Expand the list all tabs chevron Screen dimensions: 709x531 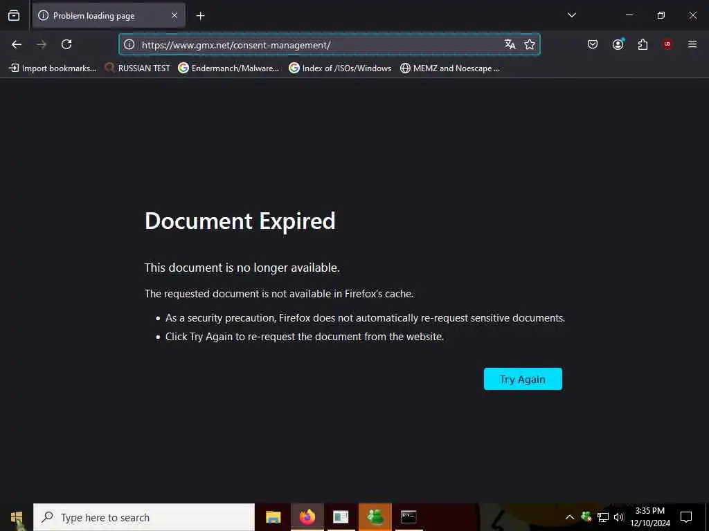[x=571, y=15]
